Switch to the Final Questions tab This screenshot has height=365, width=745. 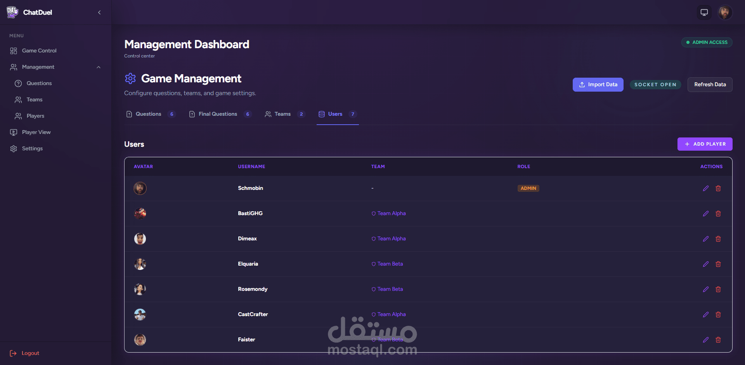220,114
